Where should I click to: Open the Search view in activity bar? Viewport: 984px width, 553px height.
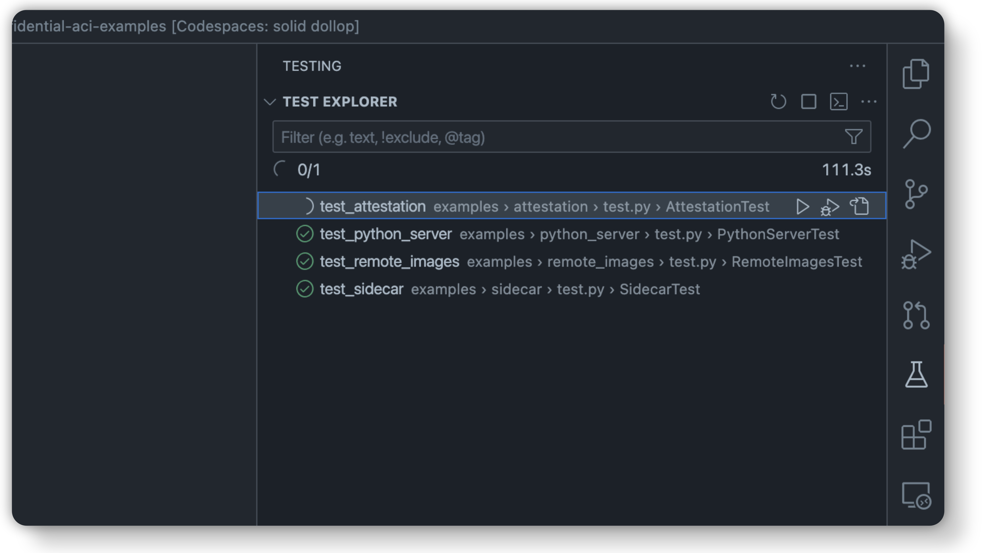pos(916,134)
